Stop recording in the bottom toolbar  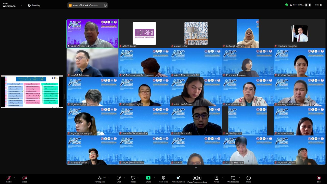click(x=199, y=178)
